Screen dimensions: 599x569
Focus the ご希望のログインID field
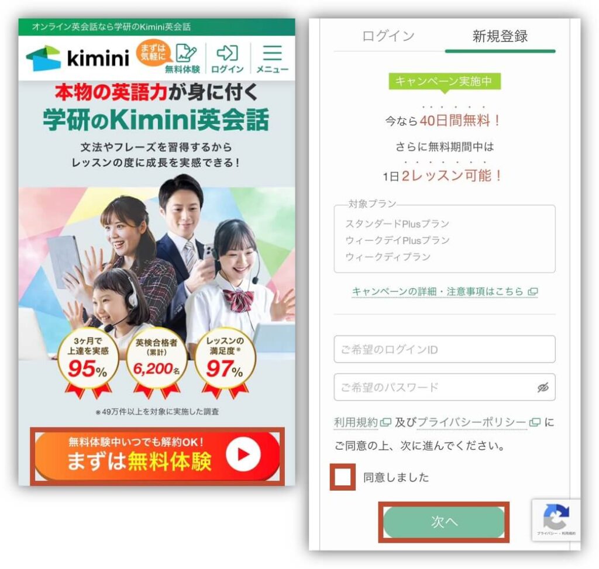[x=445, y=349]
